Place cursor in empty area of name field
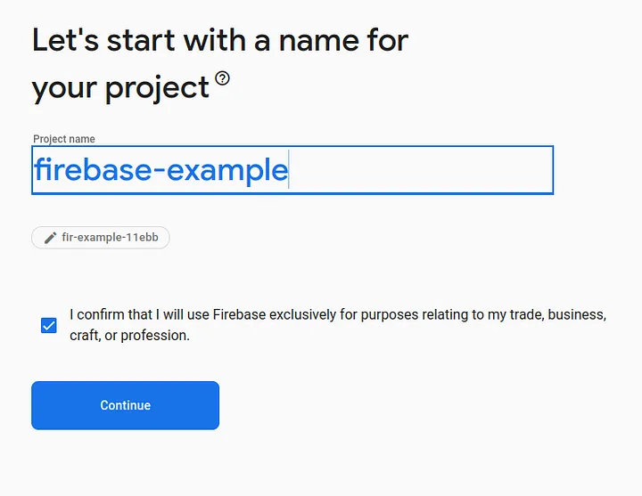The width and height of the screenshot is (642, 496). pos(419,170)
